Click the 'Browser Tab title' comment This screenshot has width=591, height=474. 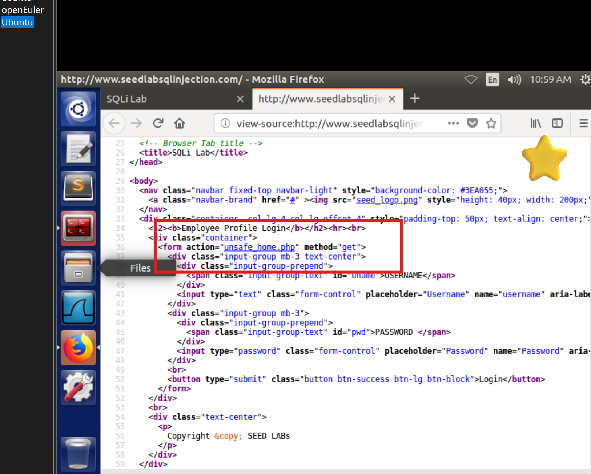[x=201, y=143]
